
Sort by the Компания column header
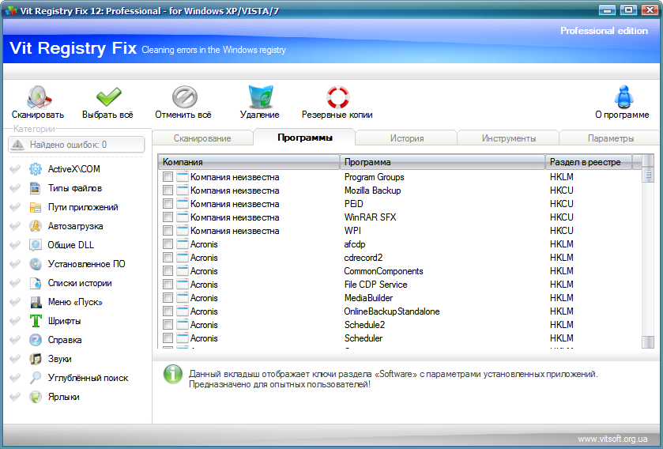248,162
